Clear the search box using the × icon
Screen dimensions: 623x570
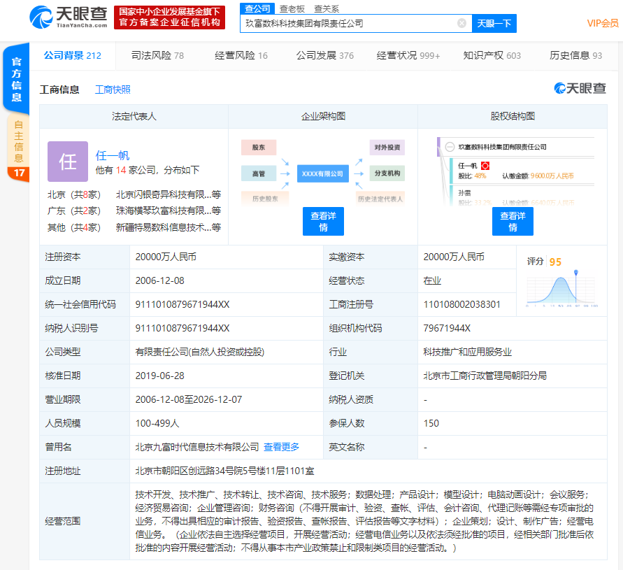[461, 23]
